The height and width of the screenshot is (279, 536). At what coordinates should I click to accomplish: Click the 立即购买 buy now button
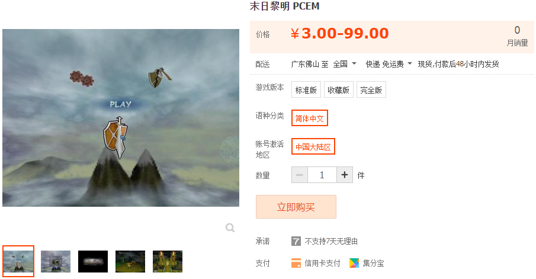pyautogui.click(x=296, y=207)
